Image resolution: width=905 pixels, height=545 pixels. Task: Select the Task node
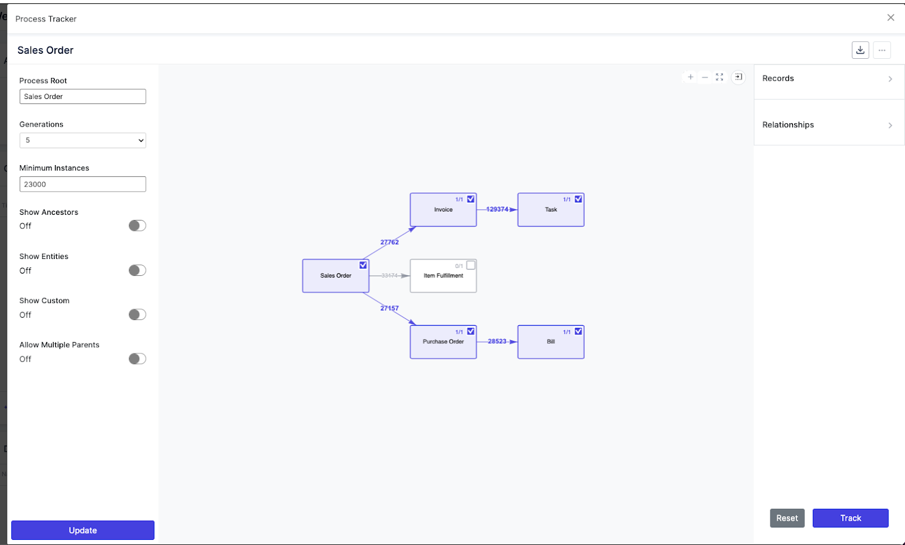click(550, 210)
